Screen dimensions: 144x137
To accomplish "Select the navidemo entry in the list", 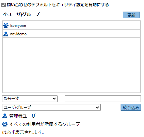I will 71,34.
